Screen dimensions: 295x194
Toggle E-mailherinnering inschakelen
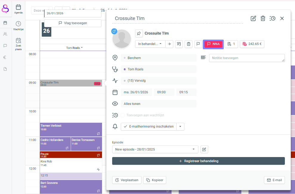149,127
